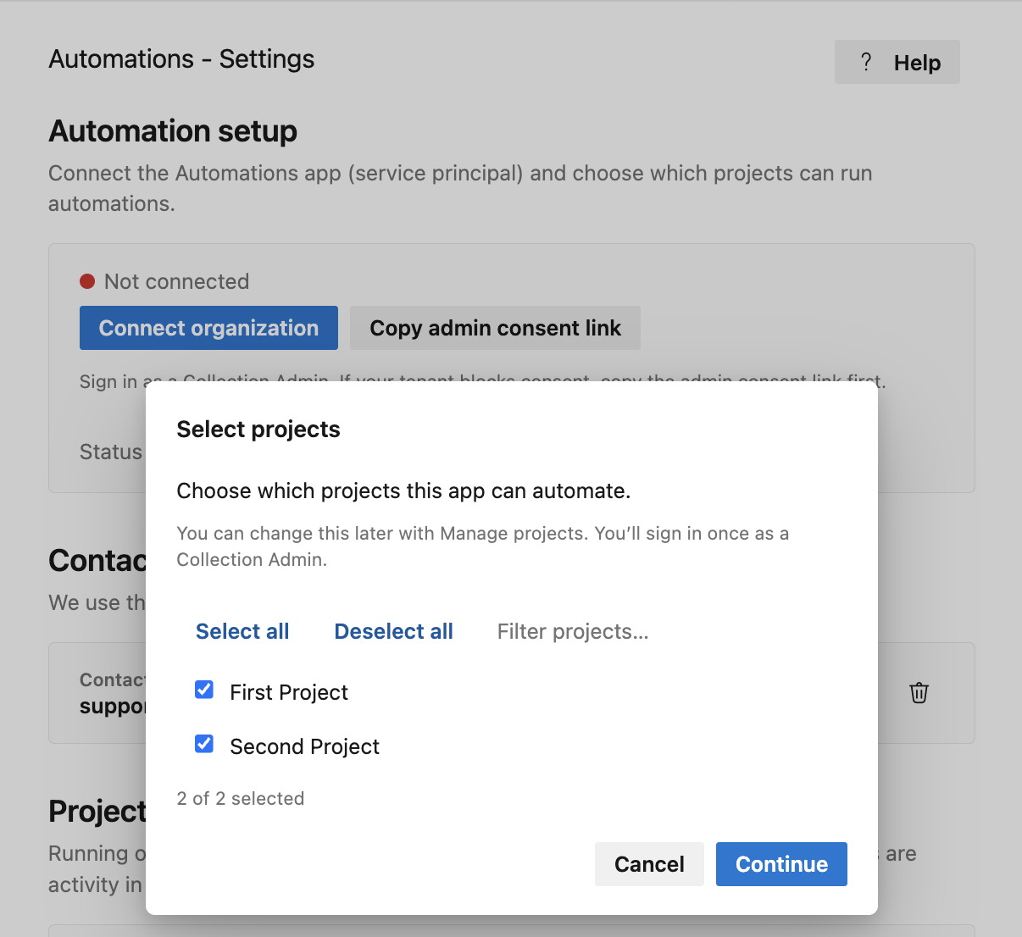Screen dimensions: 1022x937
Task: Click Connect organization button
Action: coord(208,328)
